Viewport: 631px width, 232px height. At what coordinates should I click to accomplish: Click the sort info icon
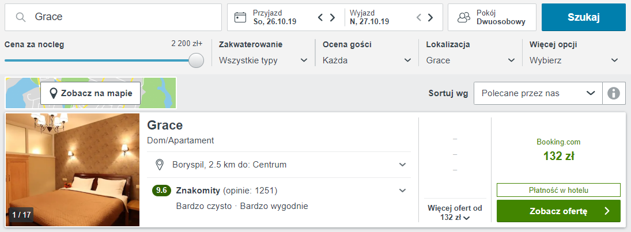click(x=614, y=93)
